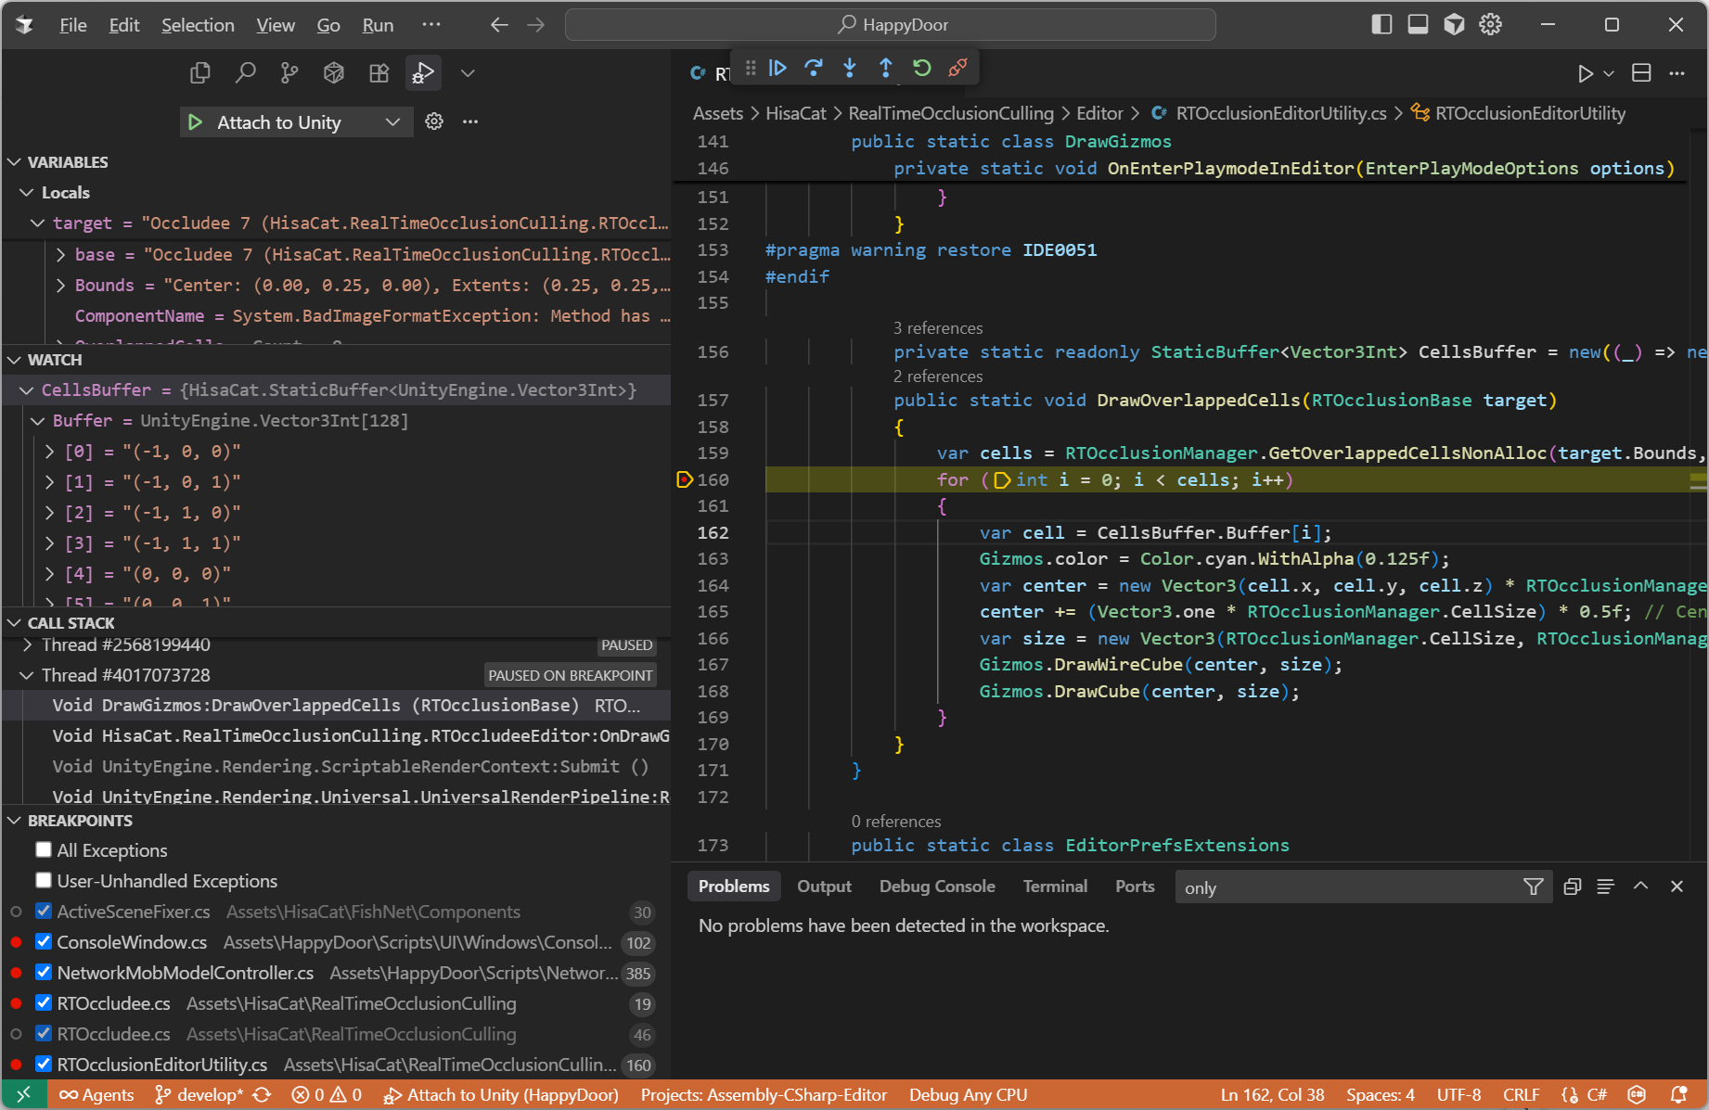
Task: Open the debug configuration dropdown
Action: point(392,122)
